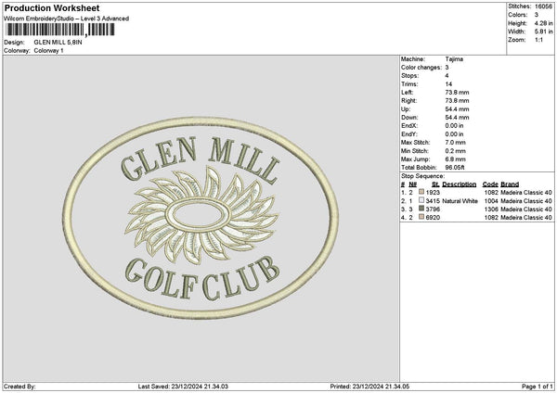
Task: Click the stop 4 swatch beside 6920
Action: click(421, 217)
